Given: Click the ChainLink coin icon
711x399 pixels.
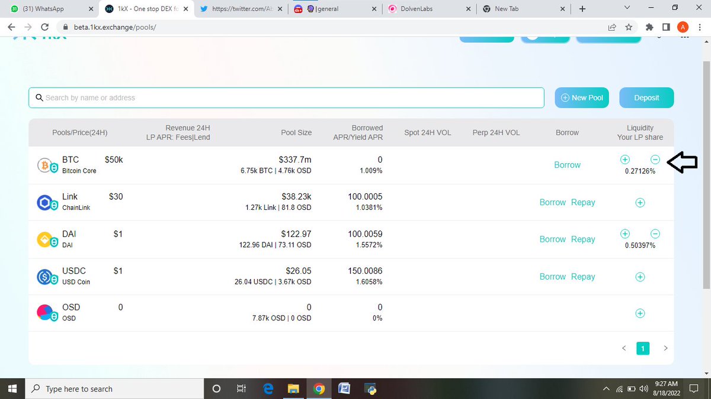Looking at the screenshot, I should 46,202.
